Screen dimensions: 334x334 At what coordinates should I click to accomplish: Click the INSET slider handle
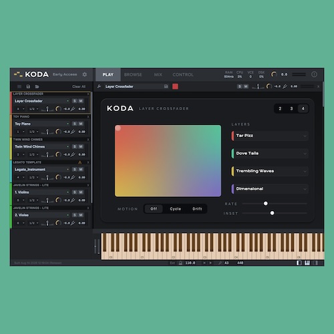click(x=272, y=213)
